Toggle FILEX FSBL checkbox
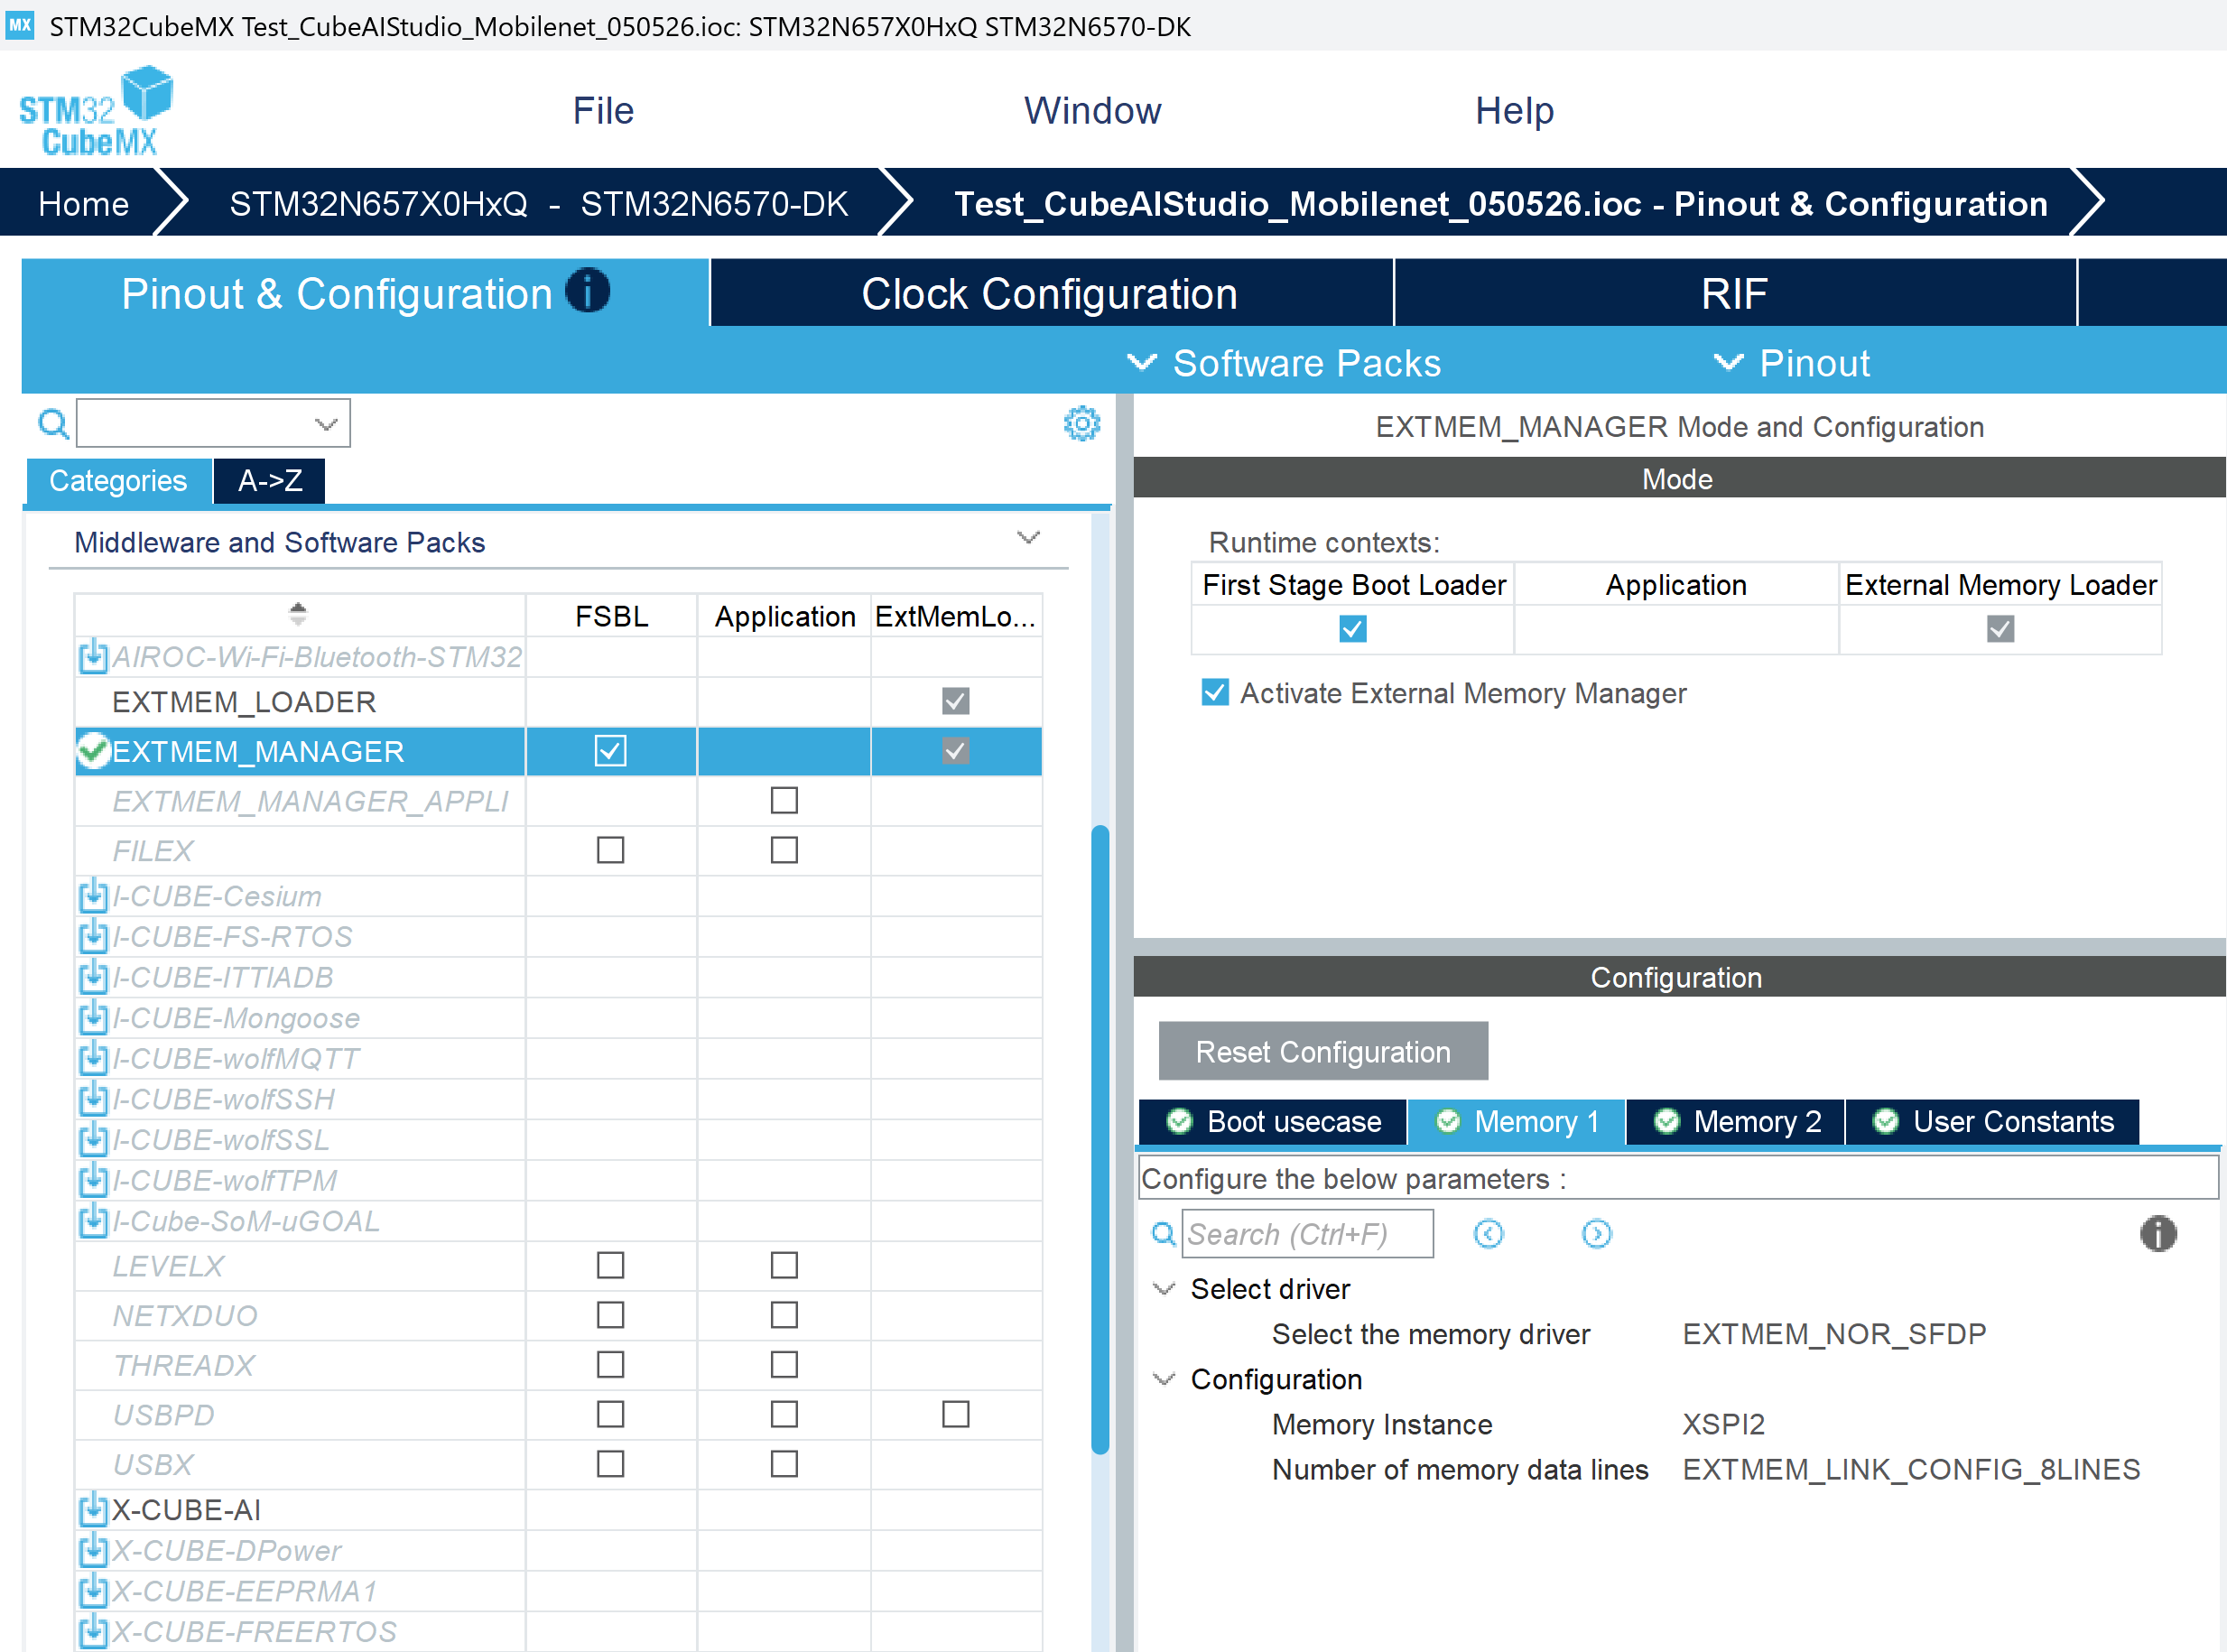Viewport: 2227px width, 1652px height. [x=610, y=850]
